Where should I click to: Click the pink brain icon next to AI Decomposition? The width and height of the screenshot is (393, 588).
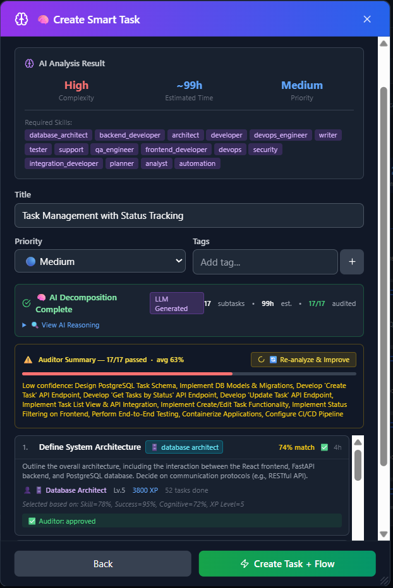[x=41, y=297]
